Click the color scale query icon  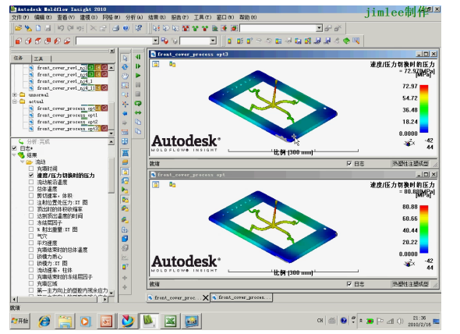[x=126, y=267]
